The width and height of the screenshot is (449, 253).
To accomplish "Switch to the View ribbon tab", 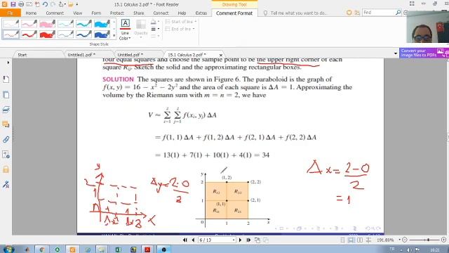I will (x=77, y=13).
